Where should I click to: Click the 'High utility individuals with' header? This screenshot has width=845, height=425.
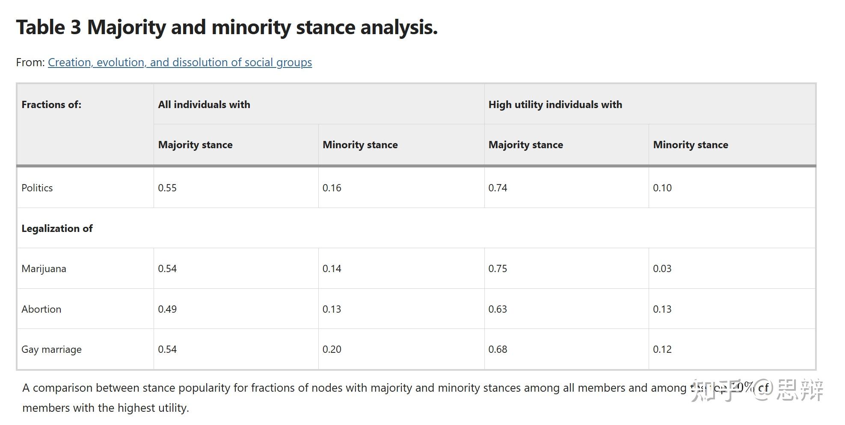tap(555, 105)
